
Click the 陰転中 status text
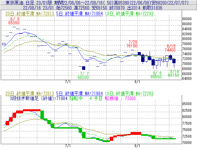click(x=76, y=98)
